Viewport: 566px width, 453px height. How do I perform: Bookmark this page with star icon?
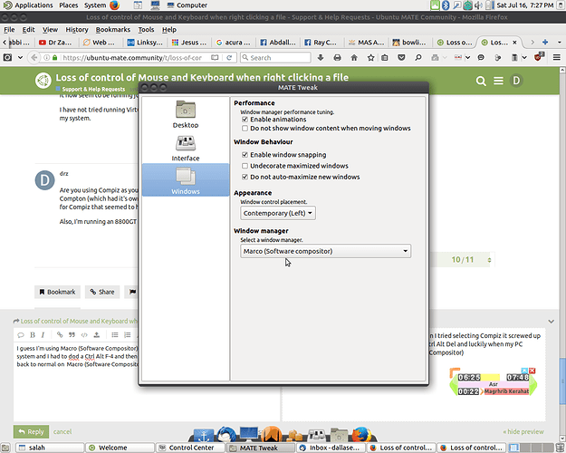click(370, 57)
